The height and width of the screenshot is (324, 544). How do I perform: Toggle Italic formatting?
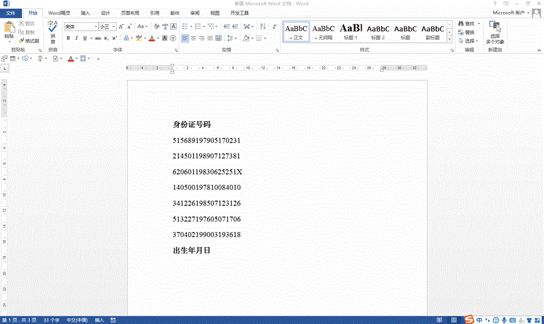(x=76, y=38)
